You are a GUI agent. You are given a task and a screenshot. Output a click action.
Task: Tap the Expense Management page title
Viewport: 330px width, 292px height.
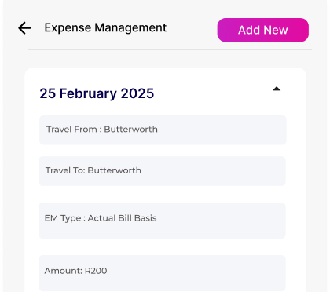pyautogui.click(x=105, y=27)
